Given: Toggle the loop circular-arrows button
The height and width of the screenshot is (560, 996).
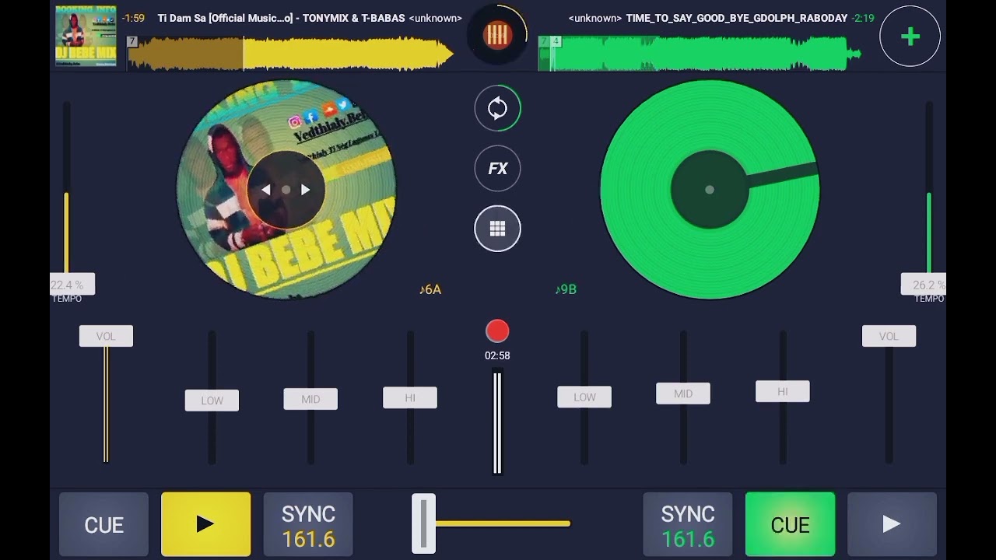Looking at the screenshot, I should coord(497,108).
